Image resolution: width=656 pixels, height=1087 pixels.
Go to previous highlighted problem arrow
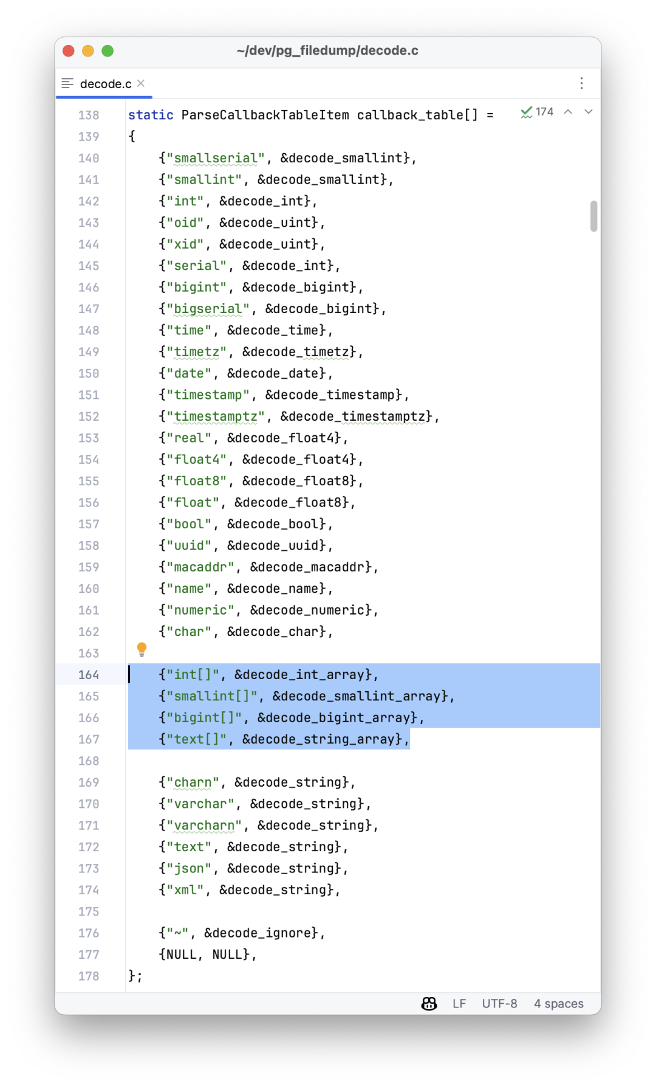coord(568,112)
